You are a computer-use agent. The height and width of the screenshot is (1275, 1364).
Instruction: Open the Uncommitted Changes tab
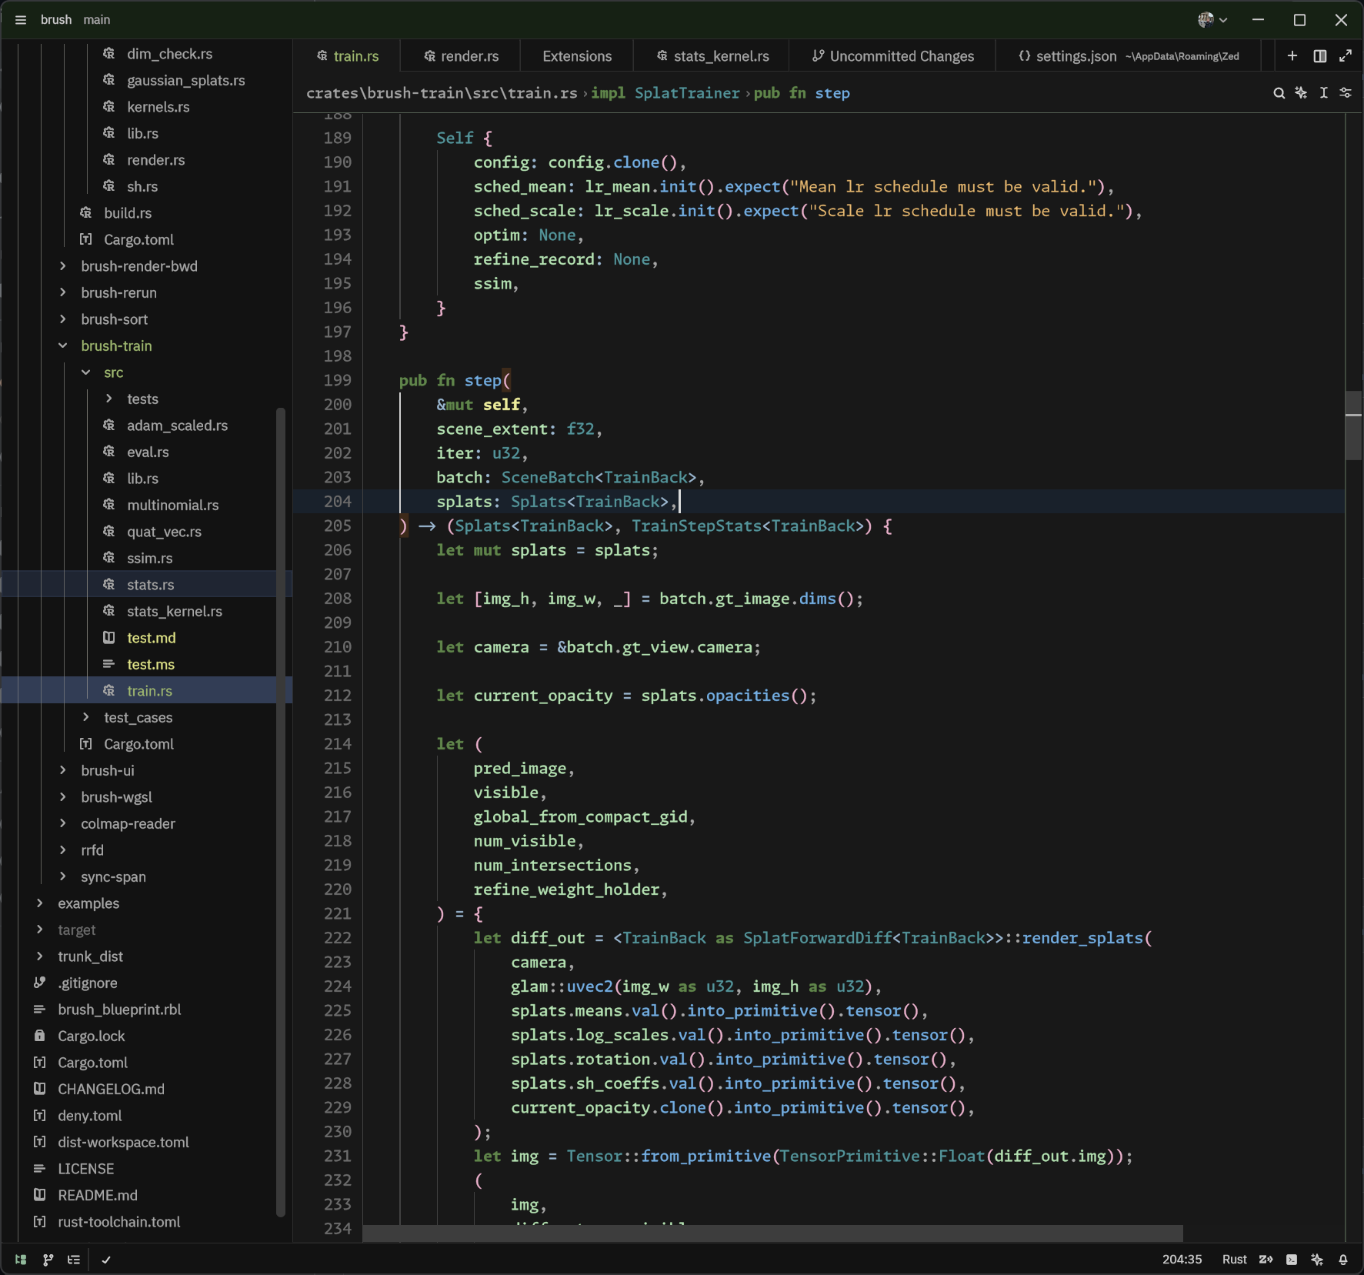click(x=893, y=56)
